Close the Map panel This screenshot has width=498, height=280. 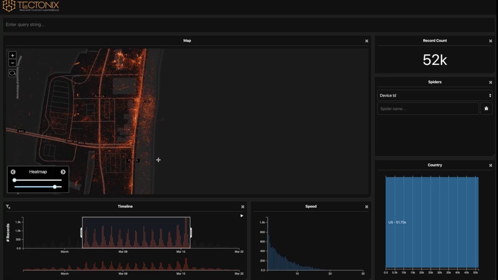(366, 41)
